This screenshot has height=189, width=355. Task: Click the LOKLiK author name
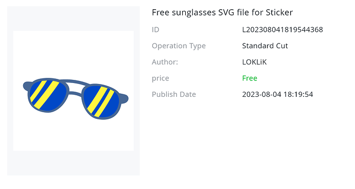click(255, 62)
